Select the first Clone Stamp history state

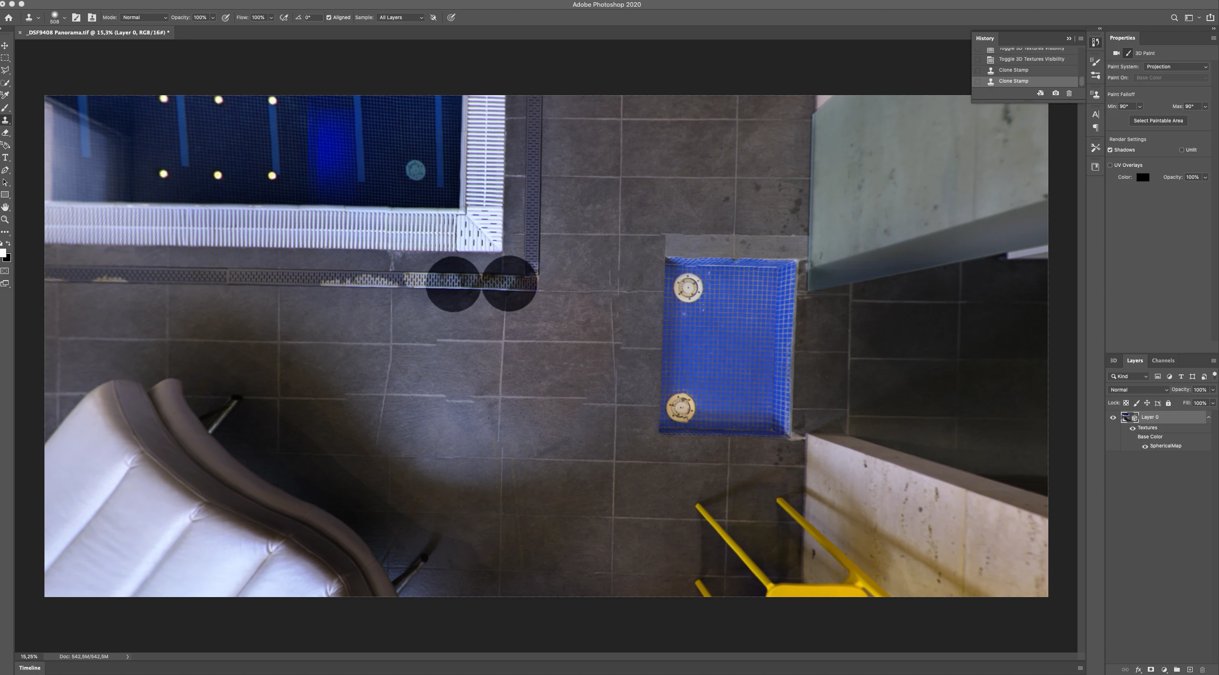tap(1013, 70)
